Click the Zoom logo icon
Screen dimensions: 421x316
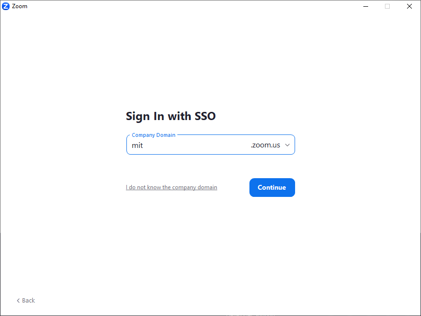coord(6,6)
